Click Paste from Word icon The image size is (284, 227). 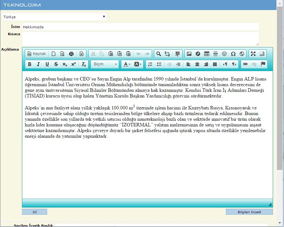[x=128, y=54]
